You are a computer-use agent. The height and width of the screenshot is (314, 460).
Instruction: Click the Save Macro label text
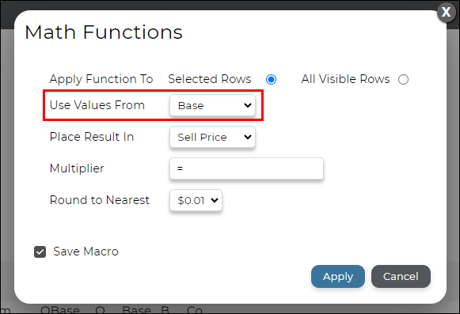pyautogui.click(x=86, y=252)
